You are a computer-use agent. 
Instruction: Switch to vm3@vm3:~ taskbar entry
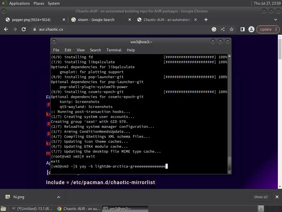point(125,209)
